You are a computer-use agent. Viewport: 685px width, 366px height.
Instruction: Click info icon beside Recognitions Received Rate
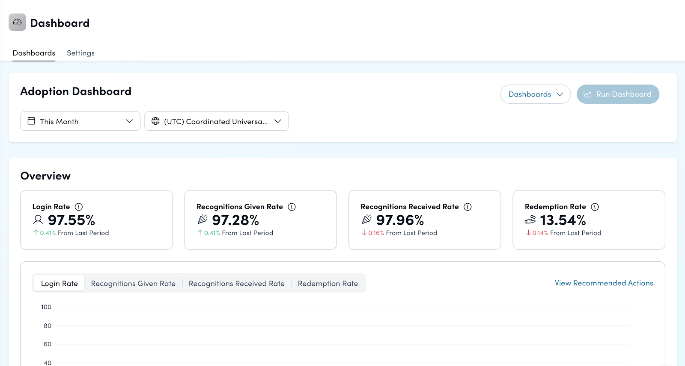(x=468, y=207)
